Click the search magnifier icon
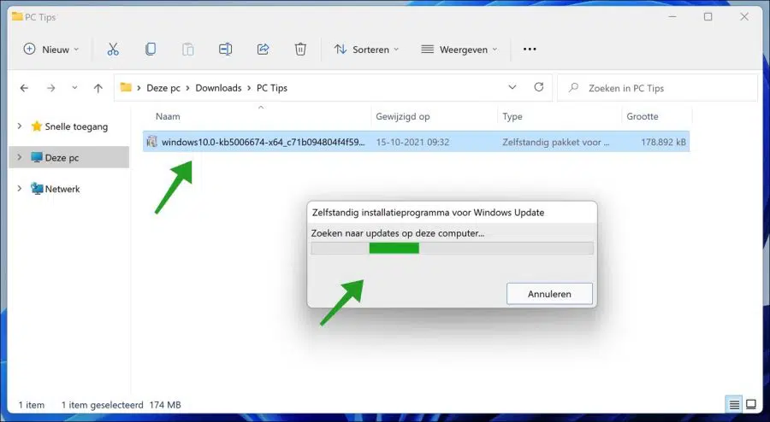 coord(573,88)
